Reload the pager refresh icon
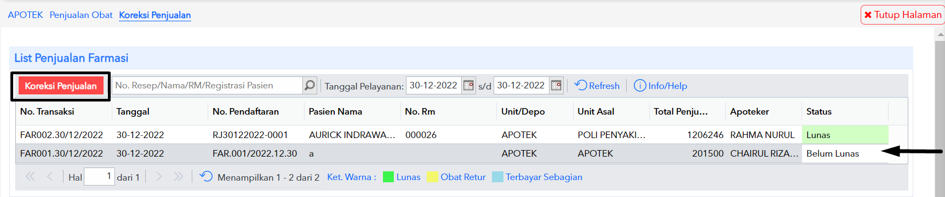This screenshot has height=197, width=945. (x=206, y=176)
